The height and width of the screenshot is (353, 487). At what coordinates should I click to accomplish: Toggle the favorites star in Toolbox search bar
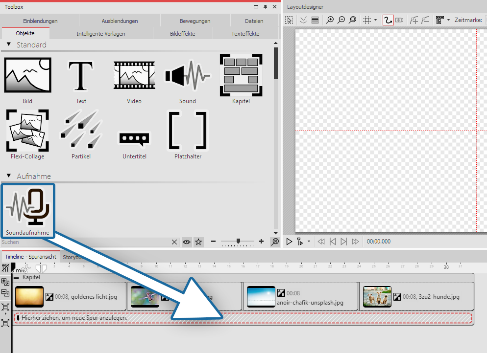pyautogui.click(x=198, y=242)
